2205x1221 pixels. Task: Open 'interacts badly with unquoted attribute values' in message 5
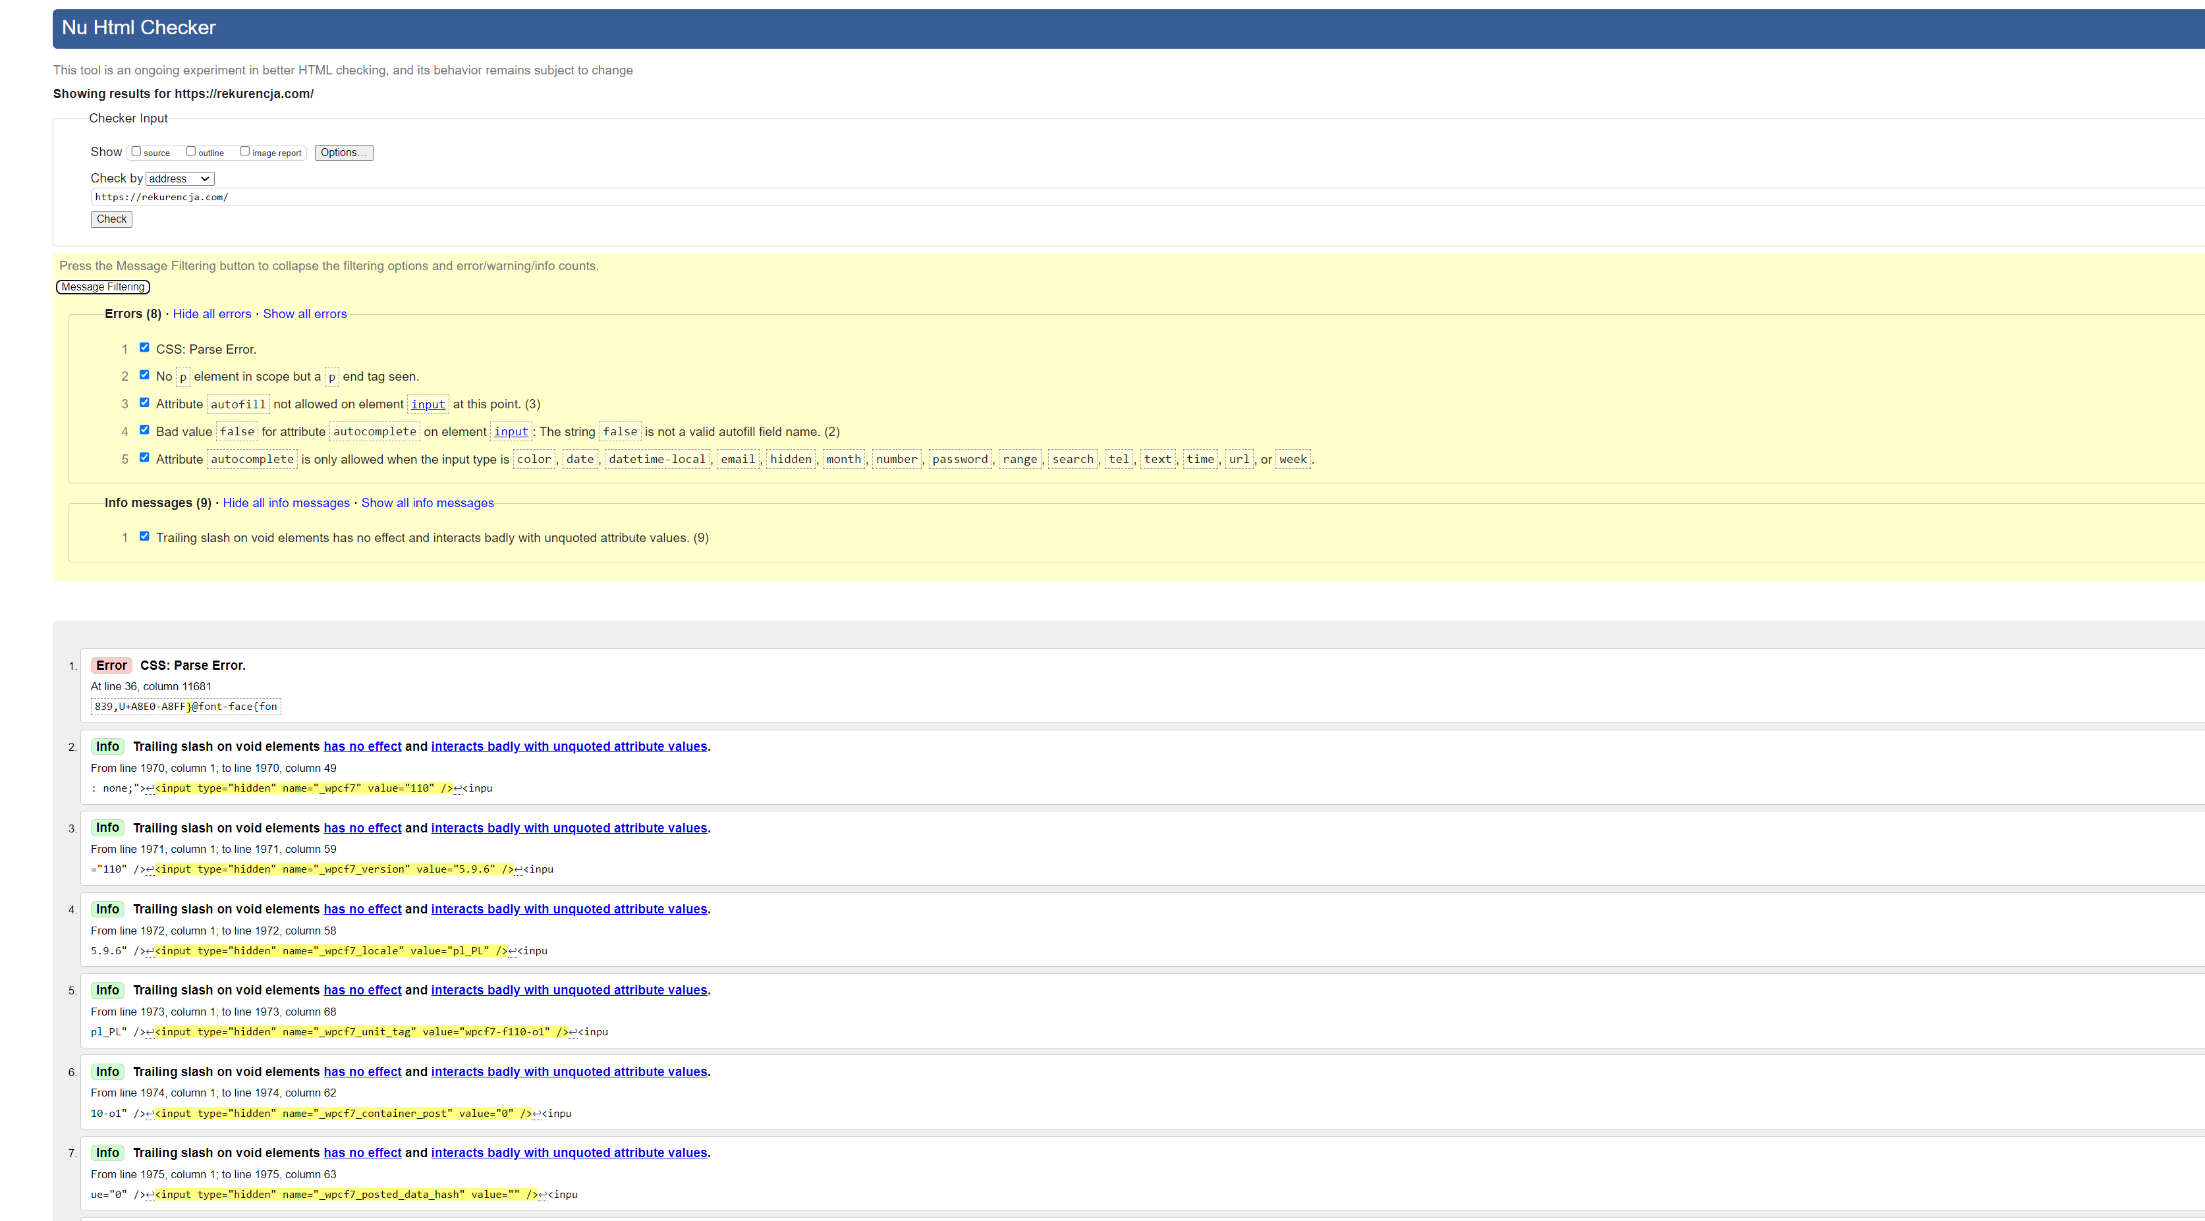click(569, 991)
